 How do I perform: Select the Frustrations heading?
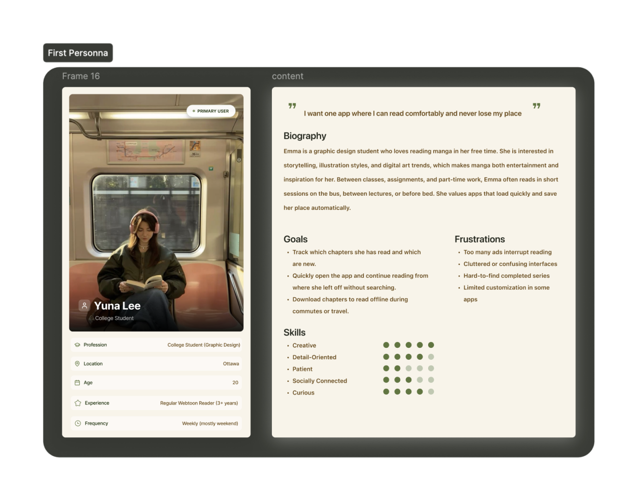pos(480,239)
